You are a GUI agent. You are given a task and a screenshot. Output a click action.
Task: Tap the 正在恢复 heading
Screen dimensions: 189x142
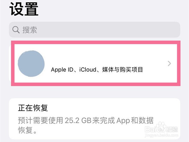tap(33, 108)
